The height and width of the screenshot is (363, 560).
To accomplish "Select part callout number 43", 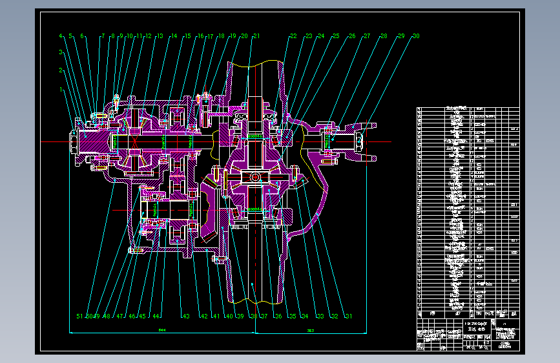I will coord(186,316).
